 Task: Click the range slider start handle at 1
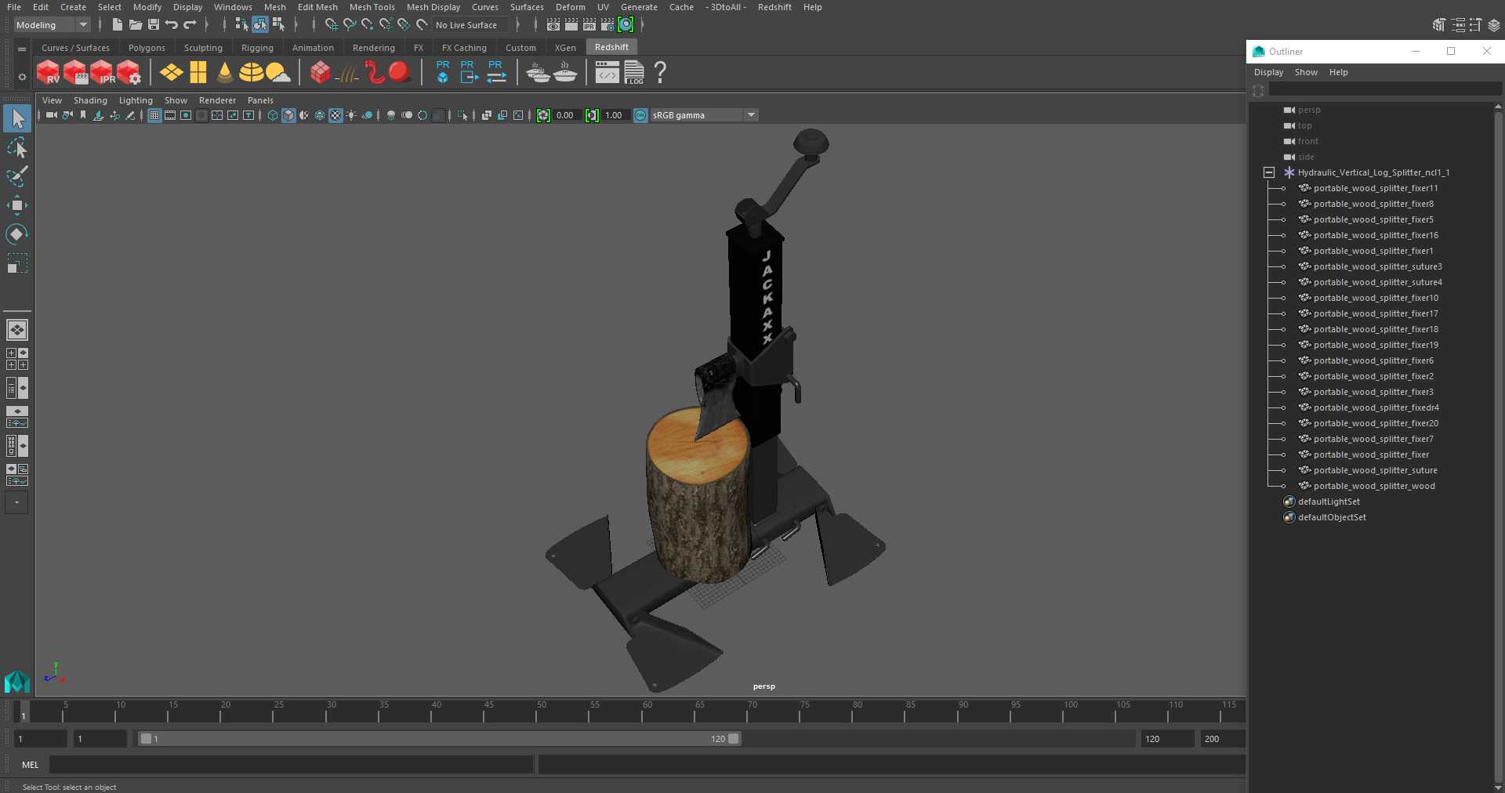[146, 739]
